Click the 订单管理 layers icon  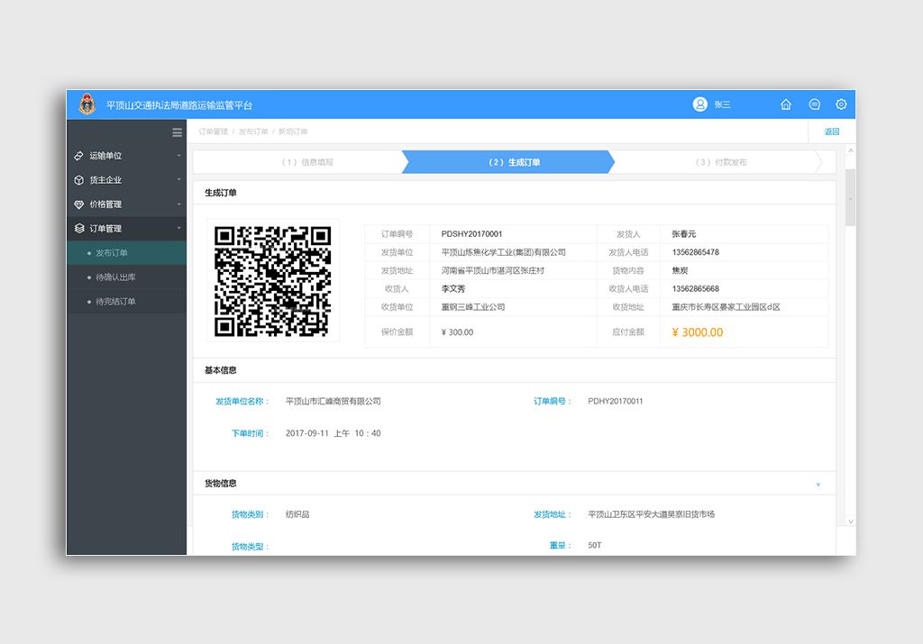coord(79,228)
